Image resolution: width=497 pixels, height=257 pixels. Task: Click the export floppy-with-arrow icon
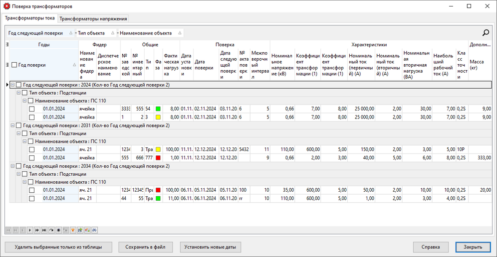tap(80, 230)
